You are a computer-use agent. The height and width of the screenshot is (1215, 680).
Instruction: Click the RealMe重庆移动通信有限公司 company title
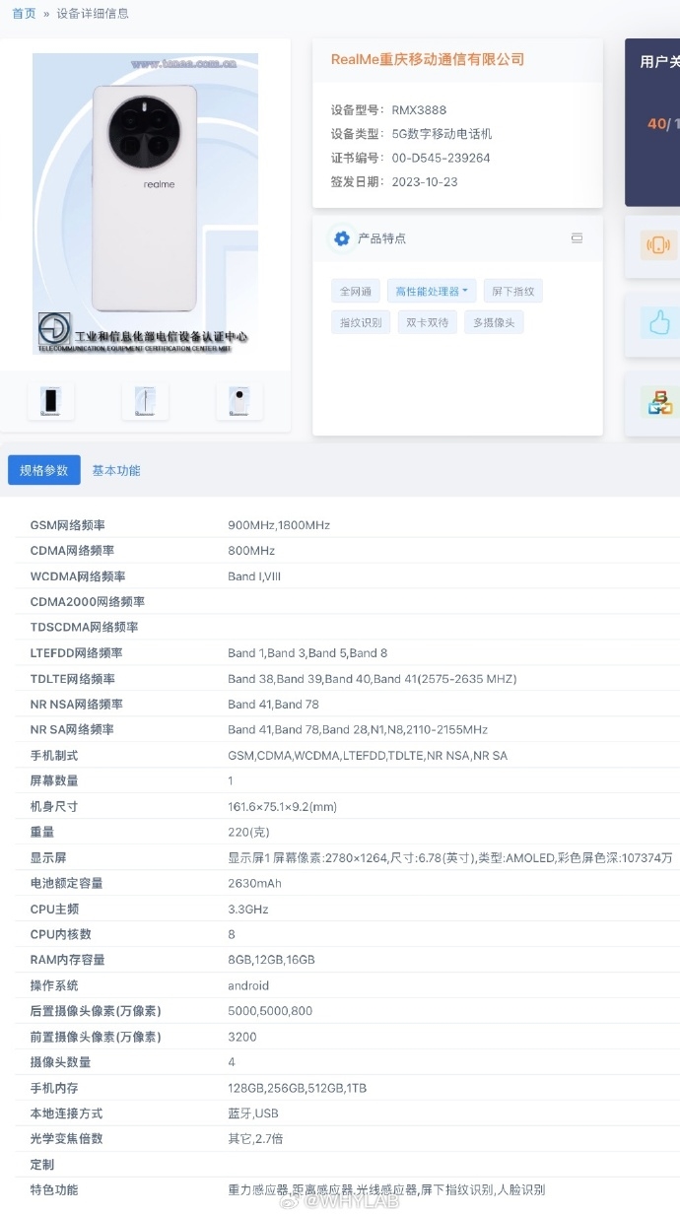click(x=428, y=59)
